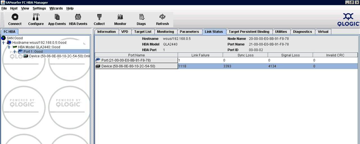Image resolution: width=360 pixels, height=144 pixels.
Task: Open the Configure tool
Action: click(36, 20)
